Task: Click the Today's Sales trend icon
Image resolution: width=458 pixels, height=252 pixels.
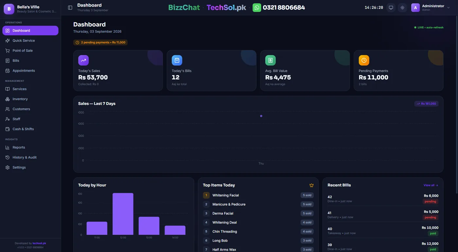Action: tap(83, 60)
